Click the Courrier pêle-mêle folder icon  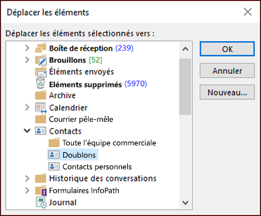pyautogui.click(x=41, y=119)
